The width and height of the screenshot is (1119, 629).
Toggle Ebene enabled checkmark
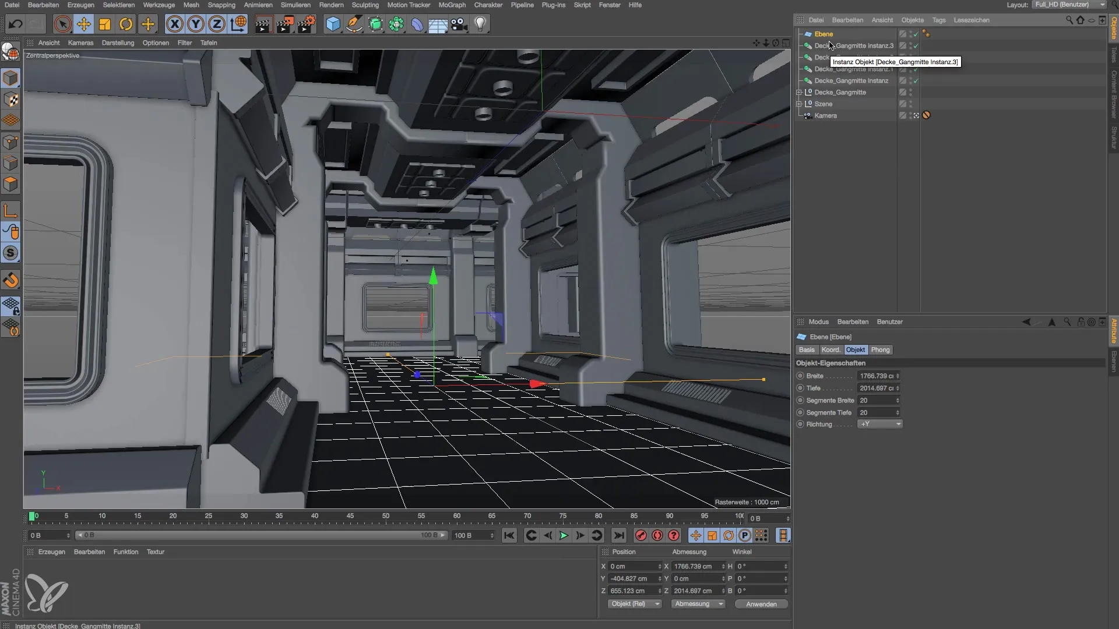[916, 34]
